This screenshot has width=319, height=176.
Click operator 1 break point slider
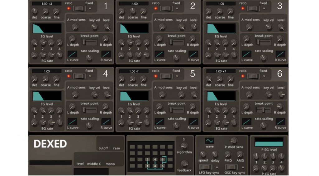[x=89, y=42]
